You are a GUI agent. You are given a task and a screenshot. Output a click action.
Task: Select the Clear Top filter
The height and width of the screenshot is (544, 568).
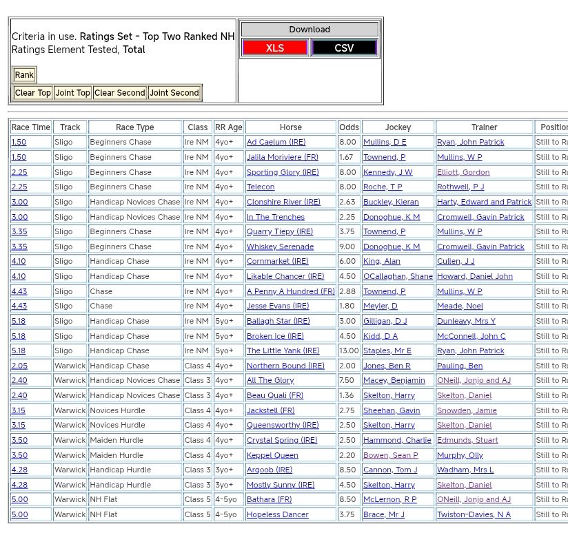pos(32,93)
